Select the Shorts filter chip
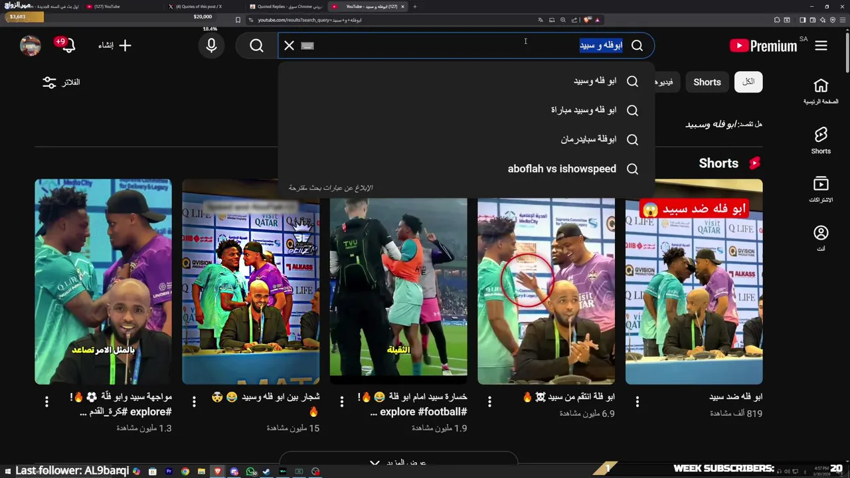 click(x=707, y=82)
